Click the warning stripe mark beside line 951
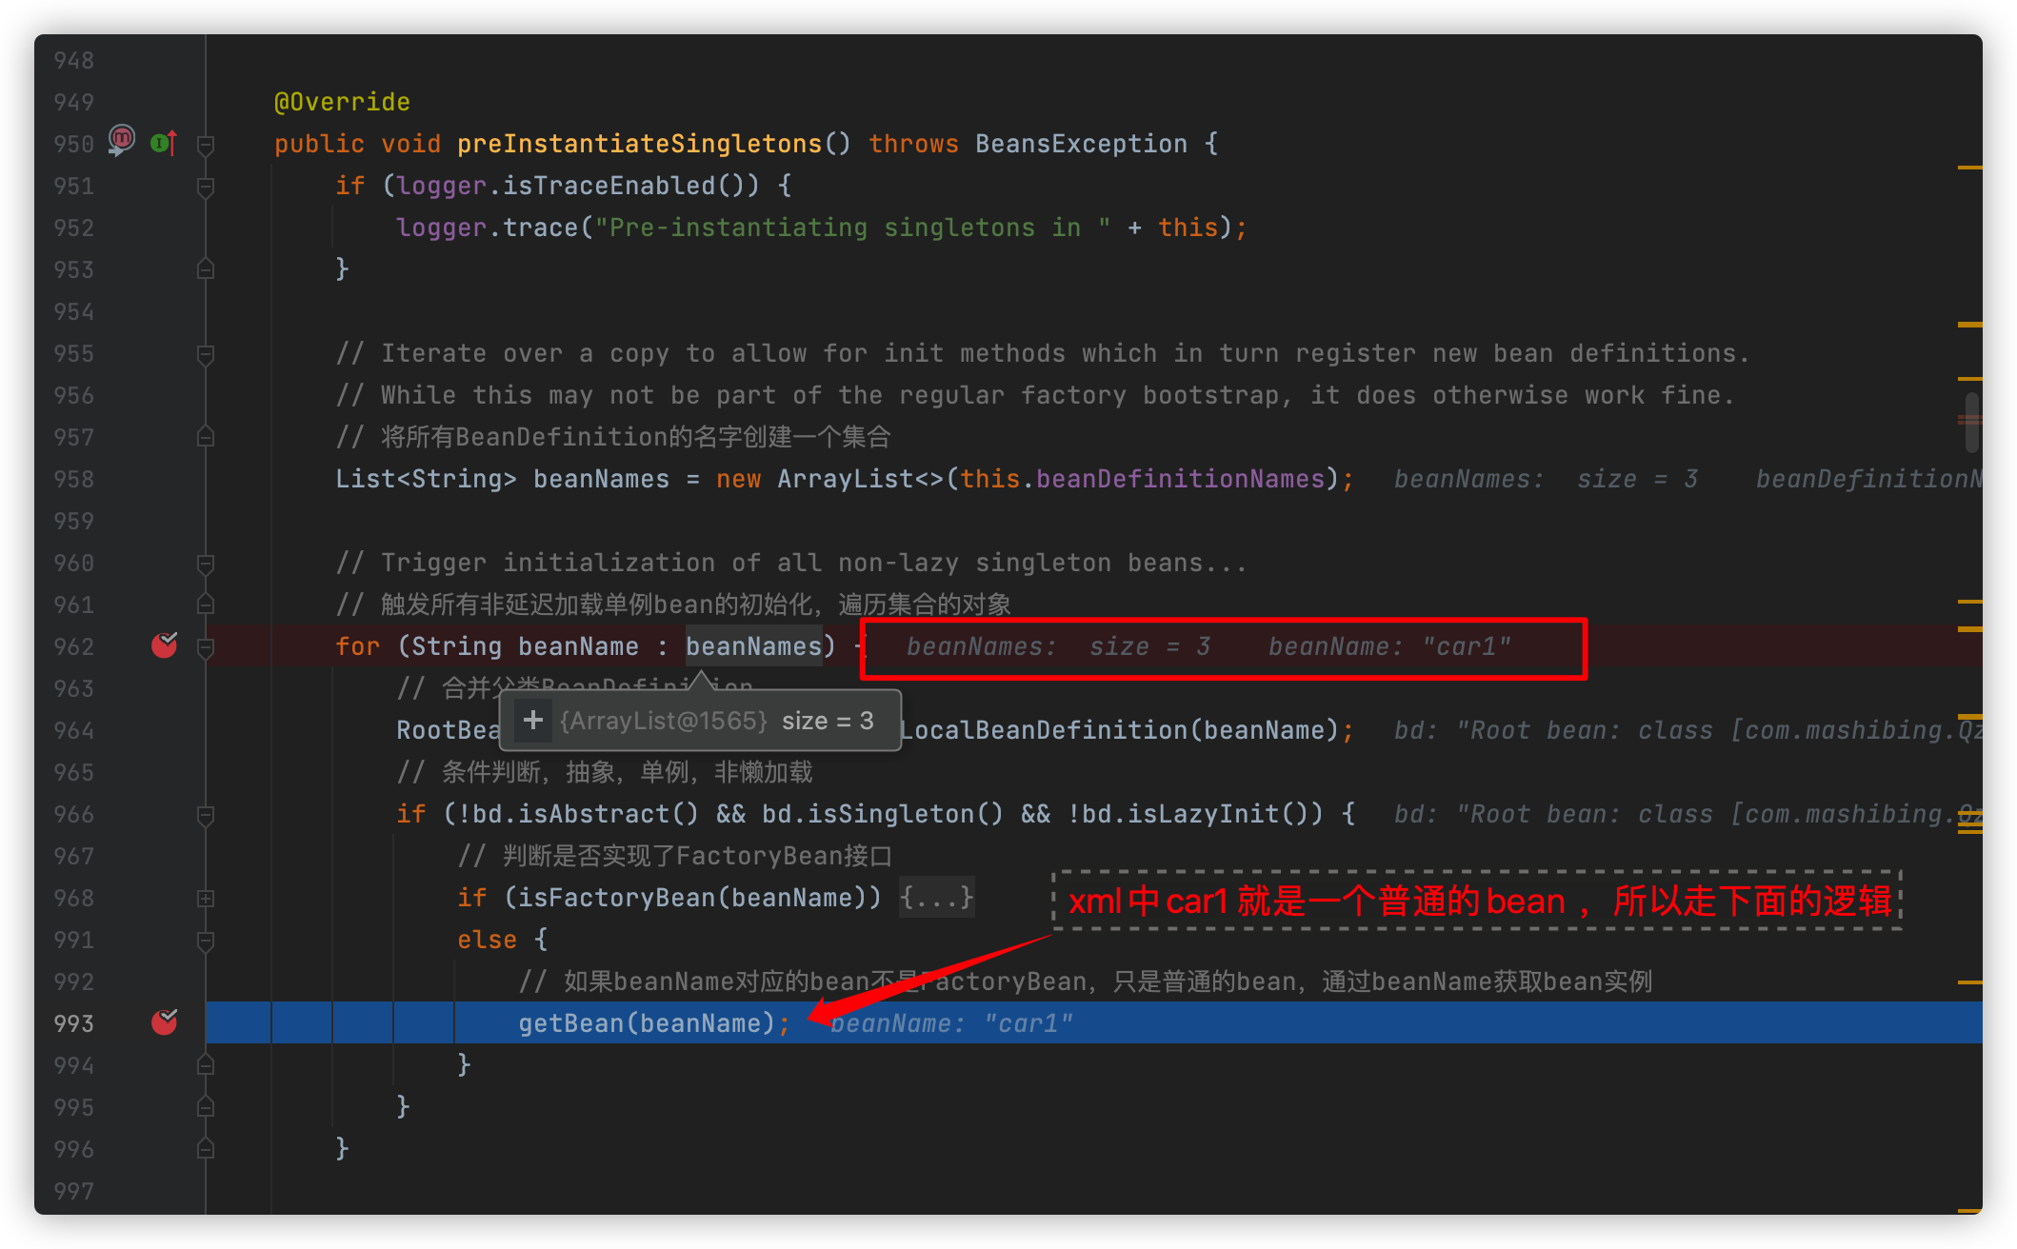The height and width of the screenshot is (1249, 2017). (1969, 168)
